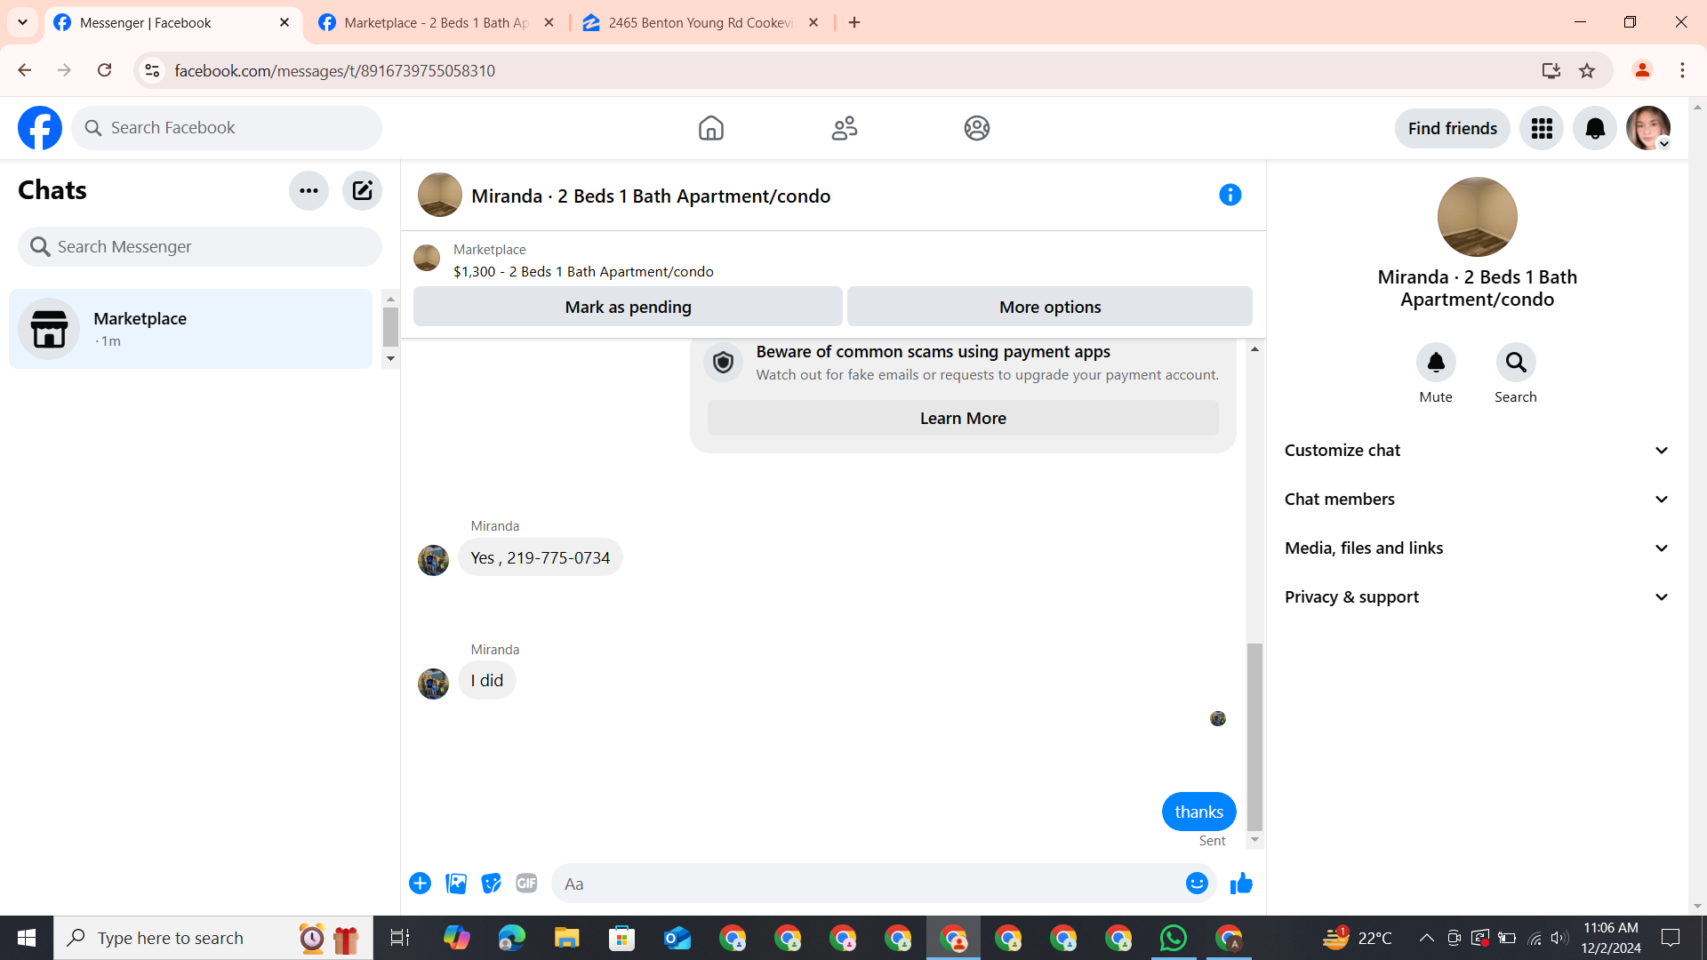The width and height of the screenshot is (1707, 960).
Task: Click More options button
Action: pos(1049,307)
